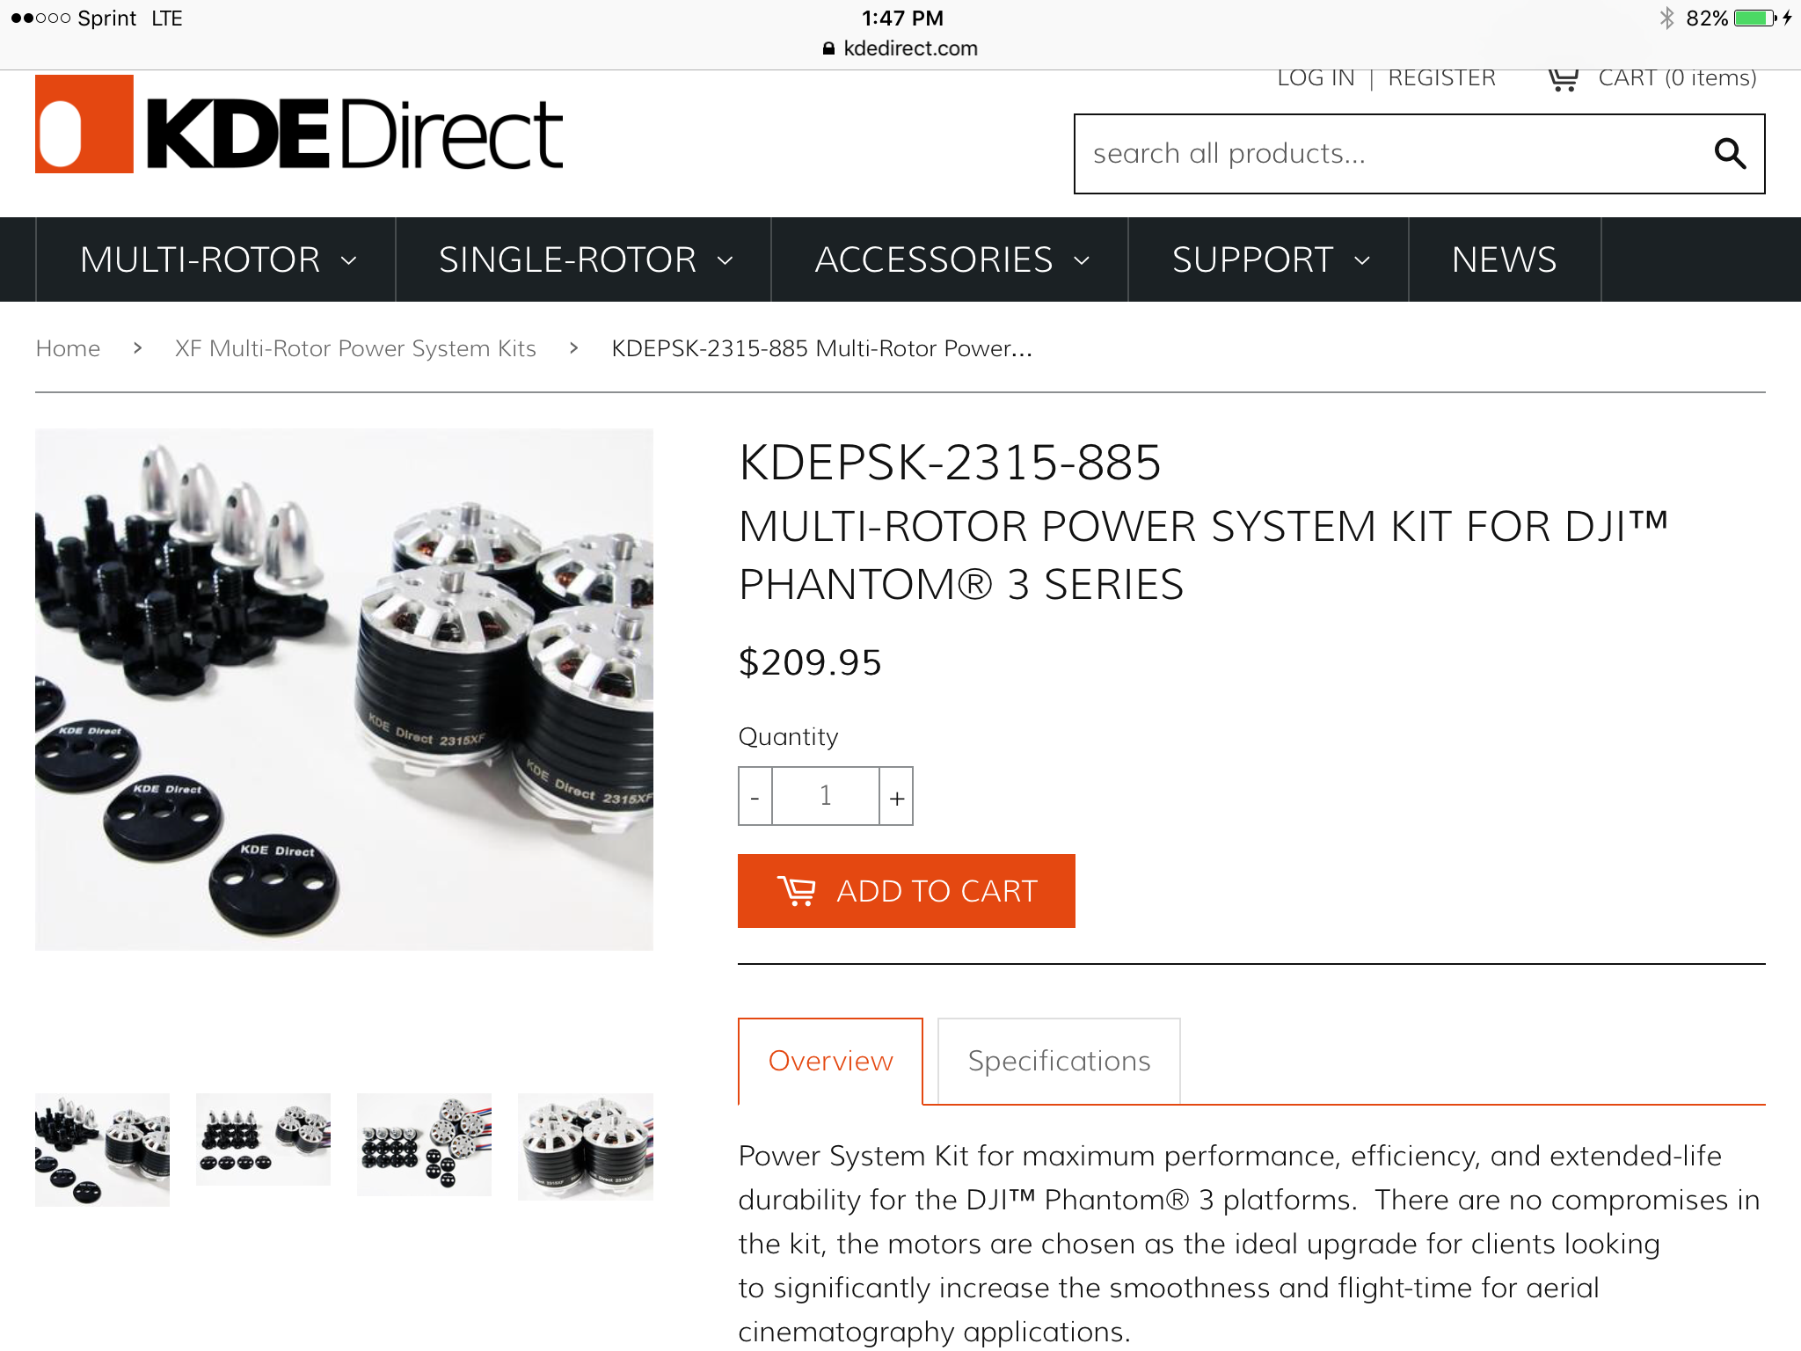The image size is (1801, 1351).
Task: Go to the News menu item
Action: [x=1505, y=259]
